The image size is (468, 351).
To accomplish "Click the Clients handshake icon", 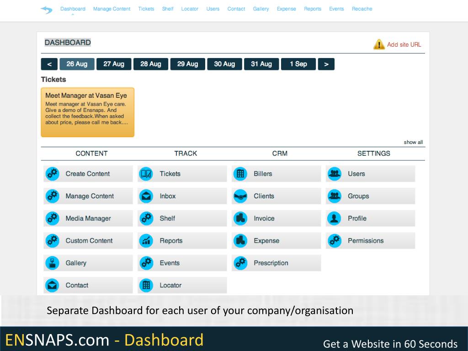I will coord(240,196).
